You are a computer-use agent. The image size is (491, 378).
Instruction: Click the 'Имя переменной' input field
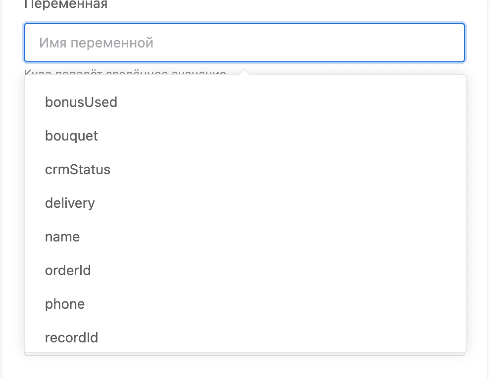click(244, 43)
